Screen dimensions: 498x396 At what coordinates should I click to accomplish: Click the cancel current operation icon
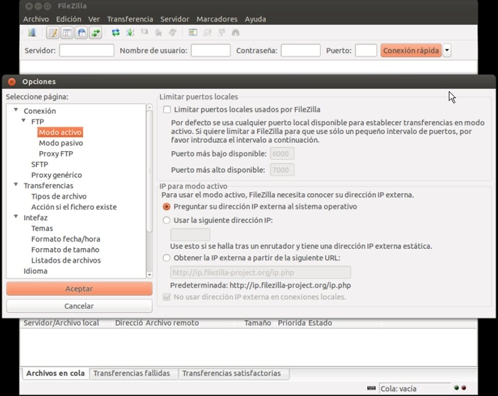point(144,32)
